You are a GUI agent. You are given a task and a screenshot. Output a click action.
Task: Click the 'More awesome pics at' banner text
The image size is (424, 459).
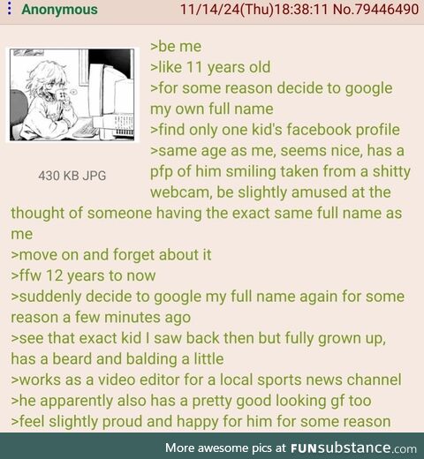point(225,448)
